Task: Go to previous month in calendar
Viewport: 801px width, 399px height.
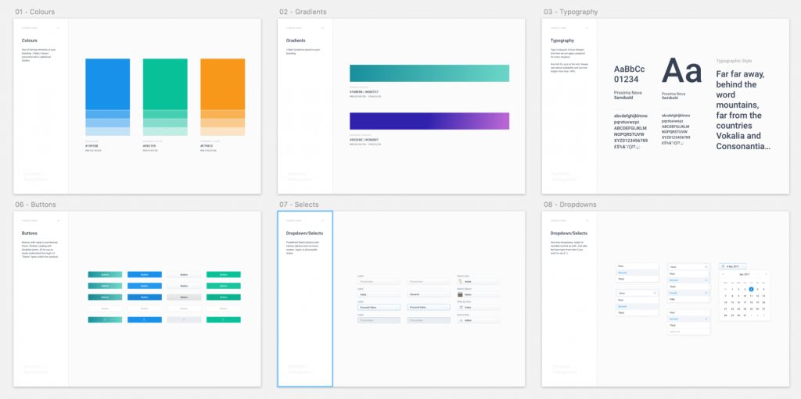Action: click(x=723, y=274)
